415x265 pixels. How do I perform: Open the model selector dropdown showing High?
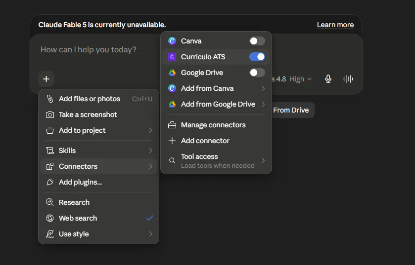(292, 79)
